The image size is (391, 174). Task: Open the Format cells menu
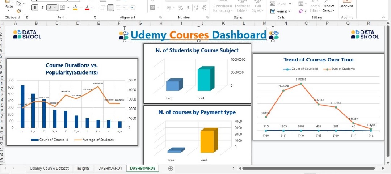[x=281, y=11]
